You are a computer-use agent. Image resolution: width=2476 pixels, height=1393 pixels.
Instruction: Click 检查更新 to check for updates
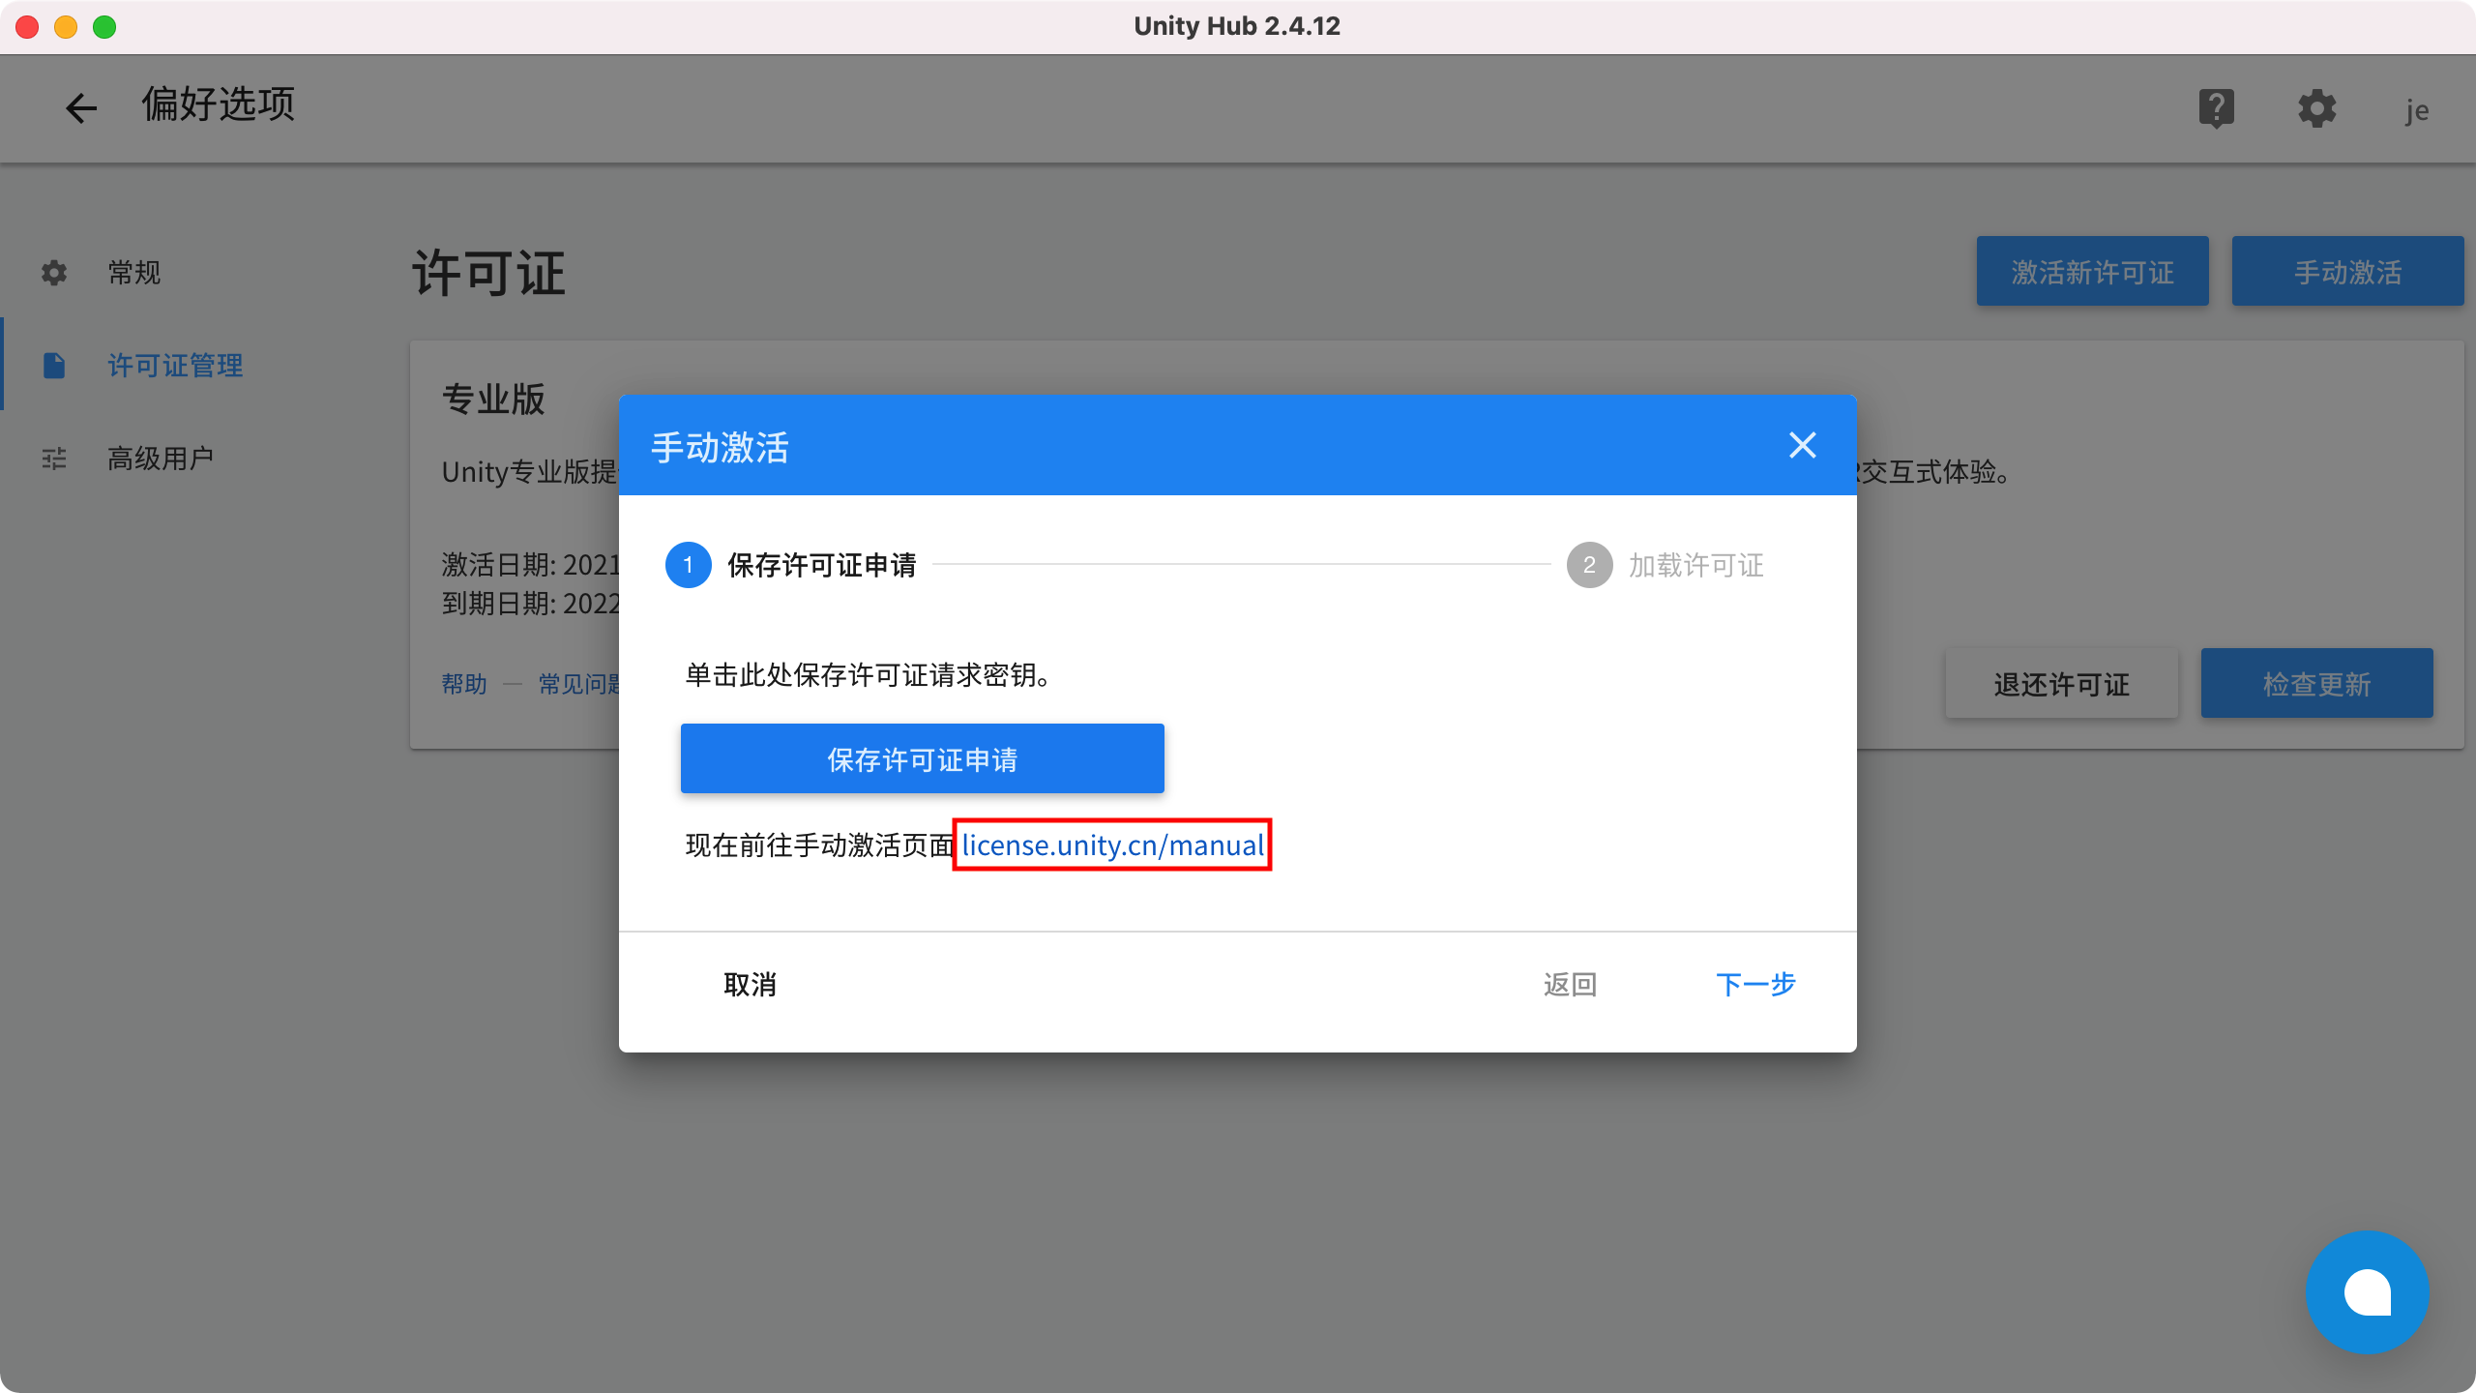(2317, 683)
